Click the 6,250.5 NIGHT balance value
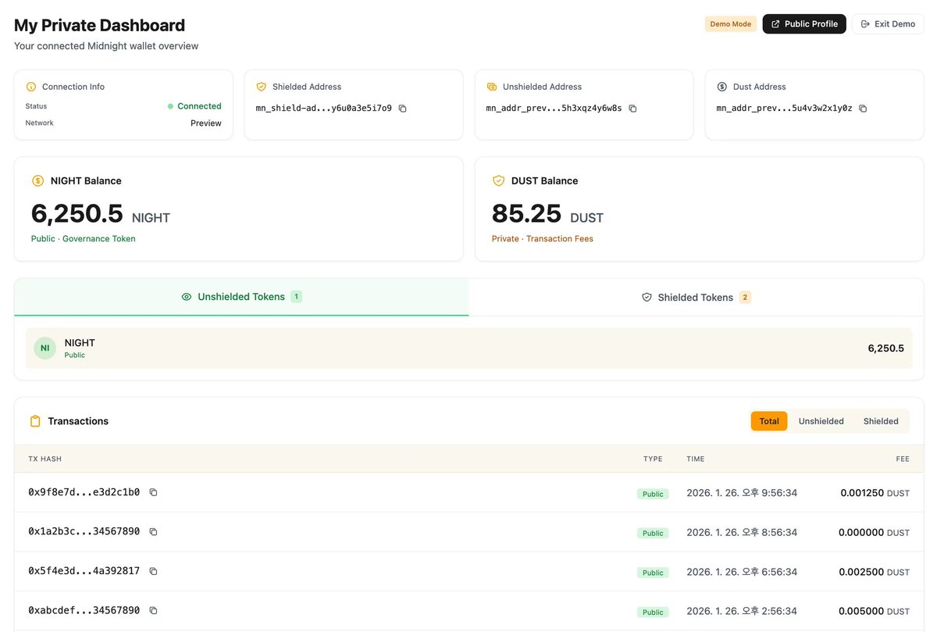Image resolution: width=937 pixels, height=632 pixels. [x=77, y=213]
